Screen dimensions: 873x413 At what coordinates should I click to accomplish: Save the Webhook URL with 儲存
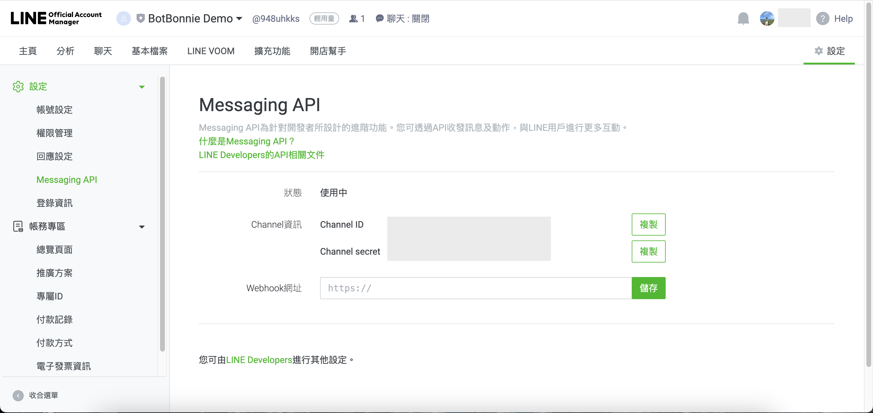tap(648, 288)
